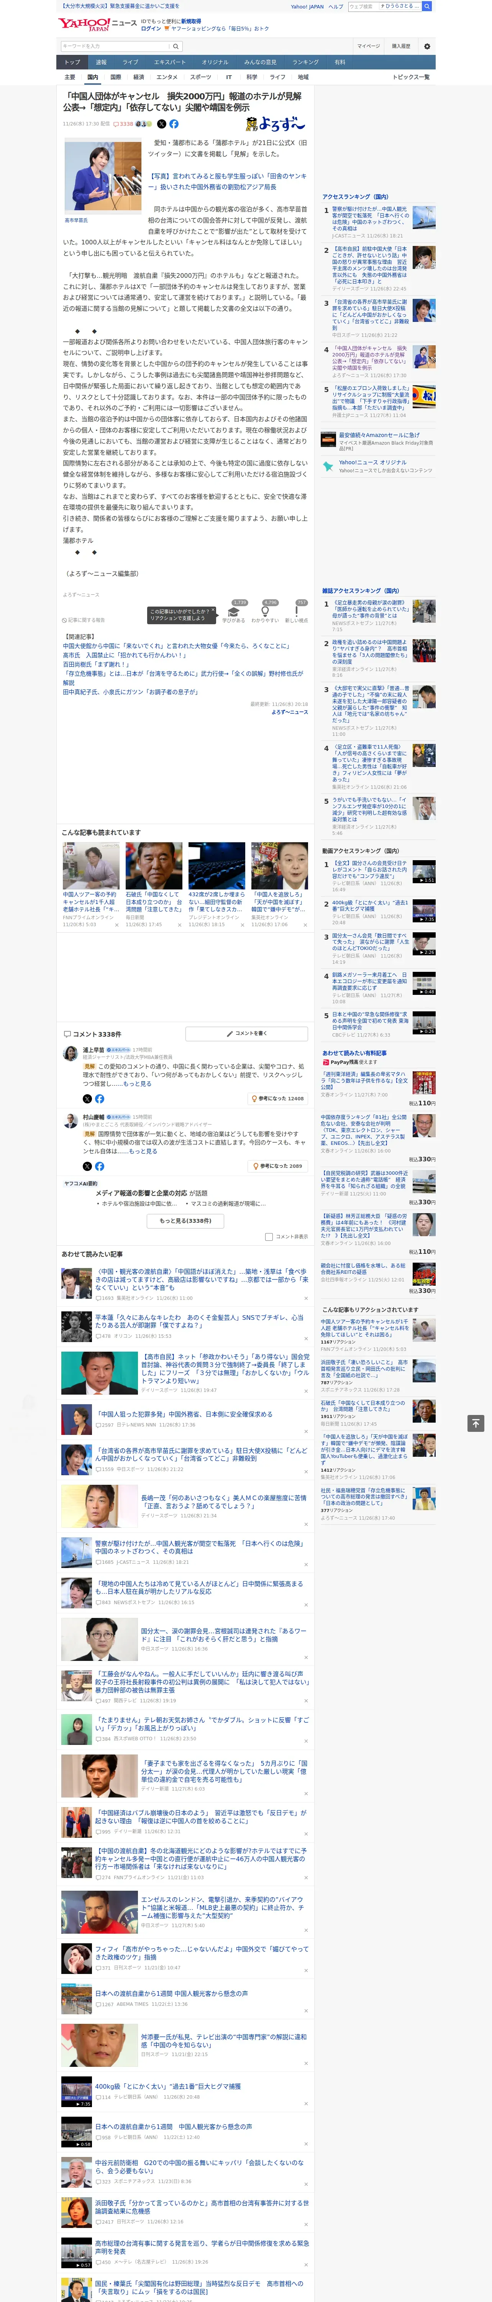Click the scroll-to-top arrow button
The image size is (492, 2302).
(x=476, y=1423)
